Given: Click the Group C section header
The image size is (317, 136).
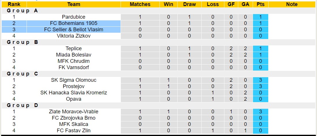Looking at the screenshot, I should click(22, 74).
